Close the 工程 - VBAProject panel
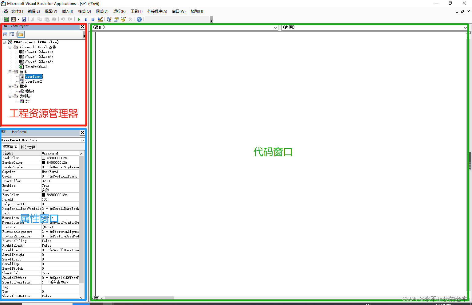This screenshot has height=305, width=472. tap(82, 27)
